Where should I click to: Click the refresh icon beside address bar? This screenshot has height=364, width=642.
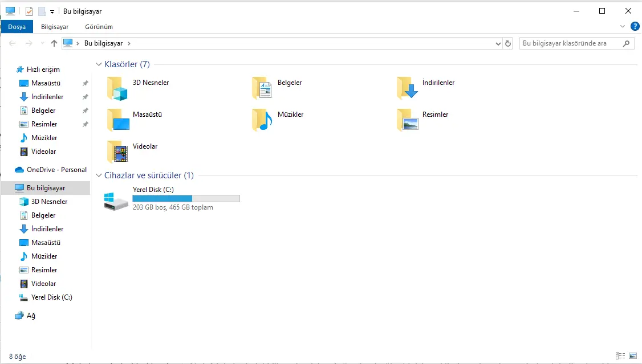(x=508, y=43)
